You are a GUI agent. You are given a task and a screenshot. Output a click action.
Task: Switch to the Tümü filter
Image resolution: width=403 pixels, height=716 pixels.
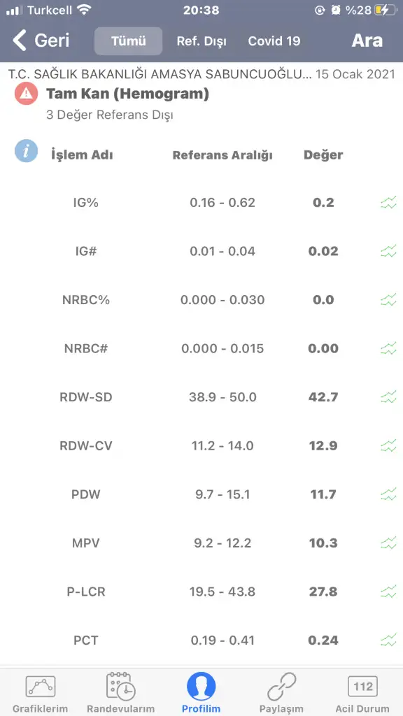click(129, 41)
